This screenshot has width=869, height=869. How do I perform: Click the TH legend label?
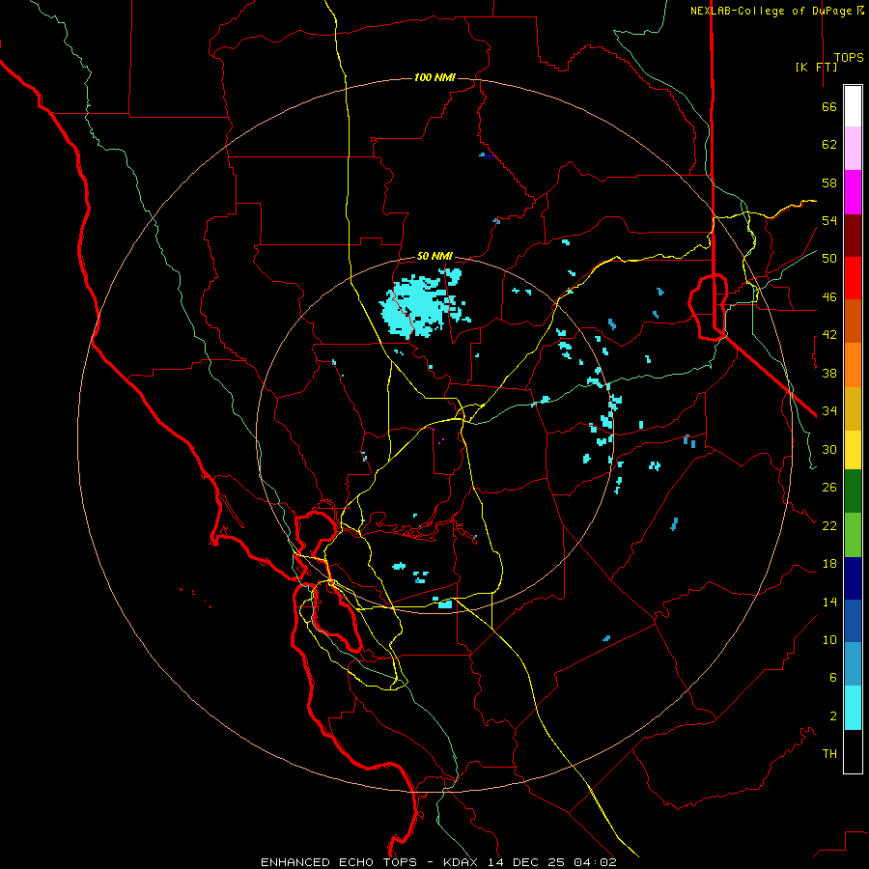[829, 754]
